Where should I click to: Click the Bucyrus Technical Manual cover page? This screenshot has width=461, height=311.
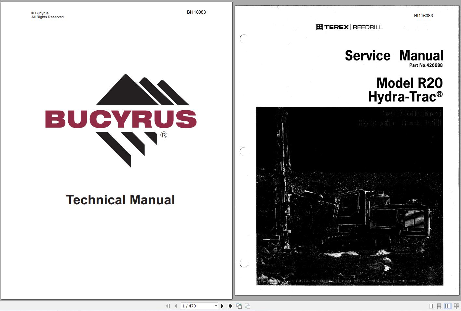[116, 151]
